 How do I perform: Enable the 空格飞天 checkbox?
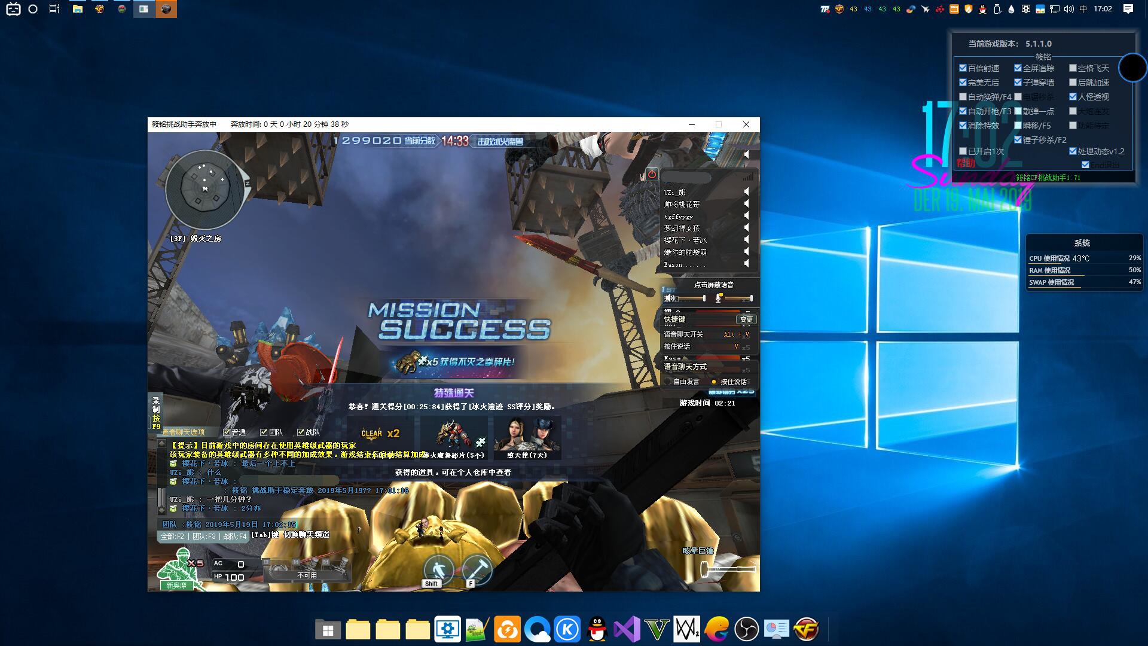tap(1073, 68)
